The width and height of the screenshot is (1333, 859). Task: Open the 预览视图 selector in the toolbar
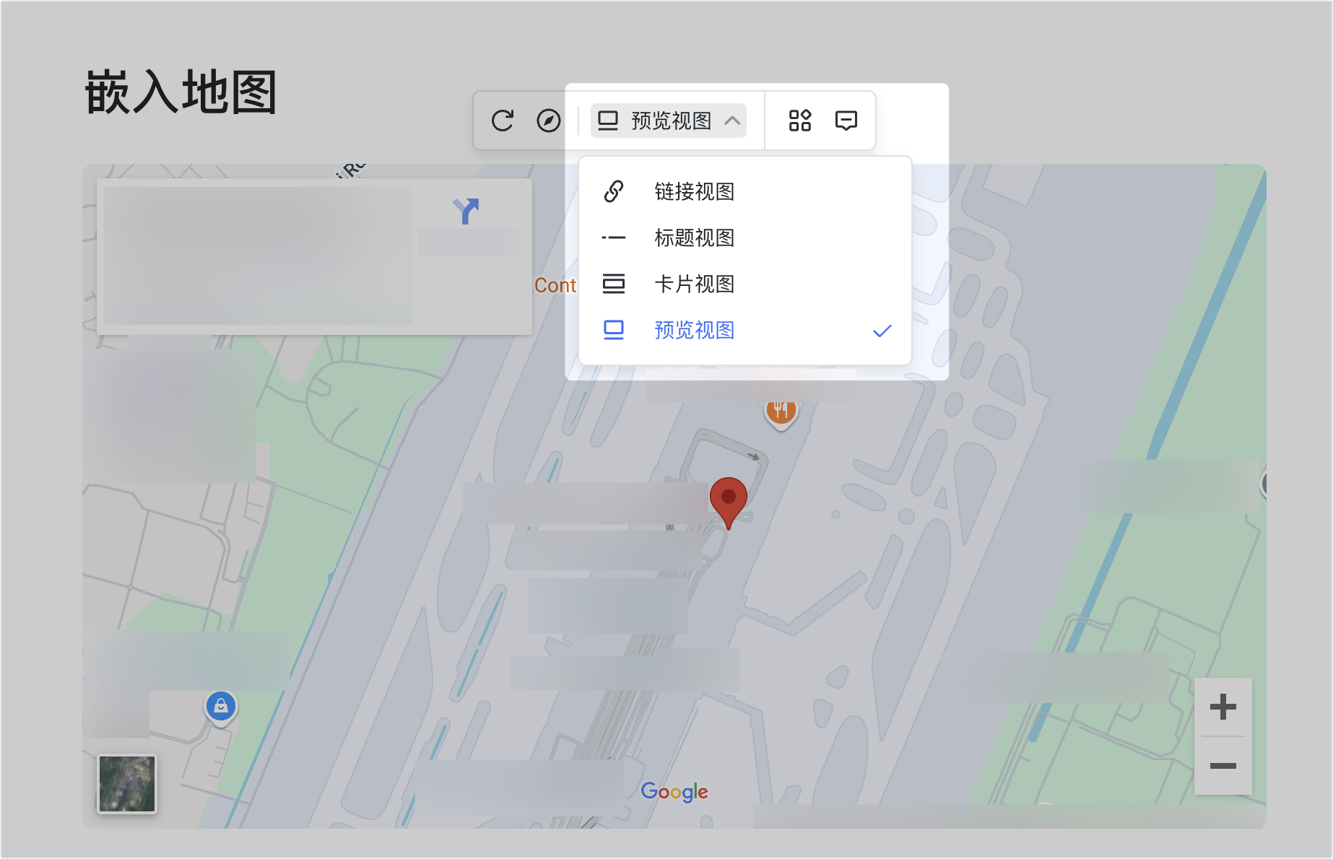tap(669, 121)
